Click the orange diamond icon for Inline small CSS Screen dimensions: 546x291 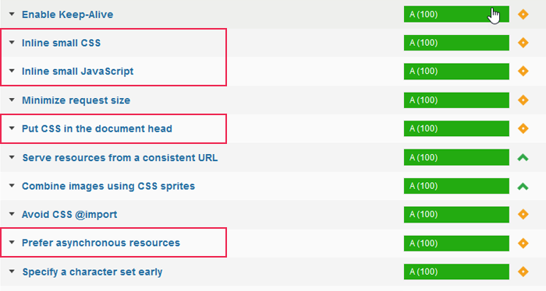click(523, 43)
